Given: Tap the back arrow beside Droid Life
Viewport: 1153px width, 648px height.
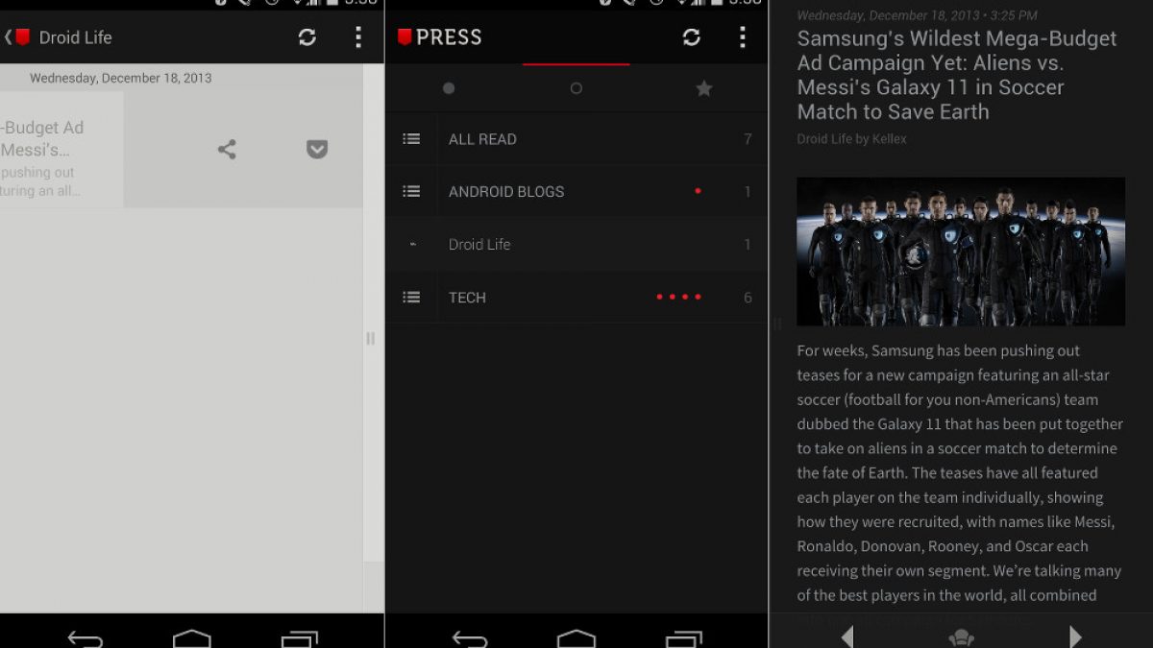Looking at the screenshot, I should [x=9, y=37].
